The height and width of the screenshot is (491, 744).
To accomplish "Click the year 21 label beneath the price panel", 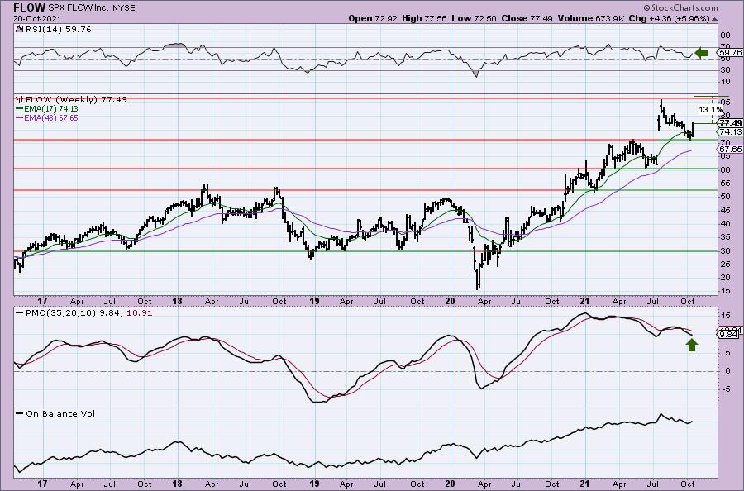I will (x=585, y=301).
